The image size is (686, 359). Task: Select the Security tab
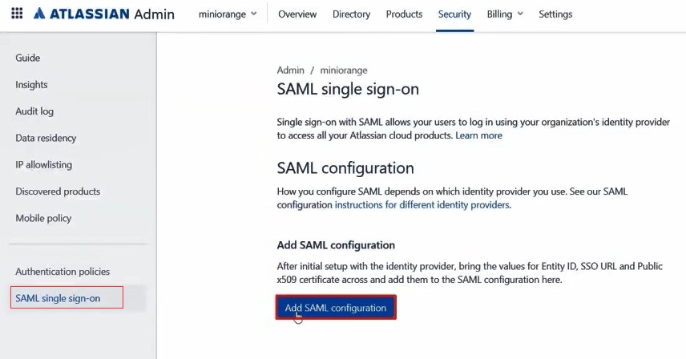click(x=454, y=14)
